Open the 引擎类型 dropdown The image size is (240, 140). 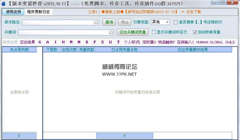tap(166, 22)
